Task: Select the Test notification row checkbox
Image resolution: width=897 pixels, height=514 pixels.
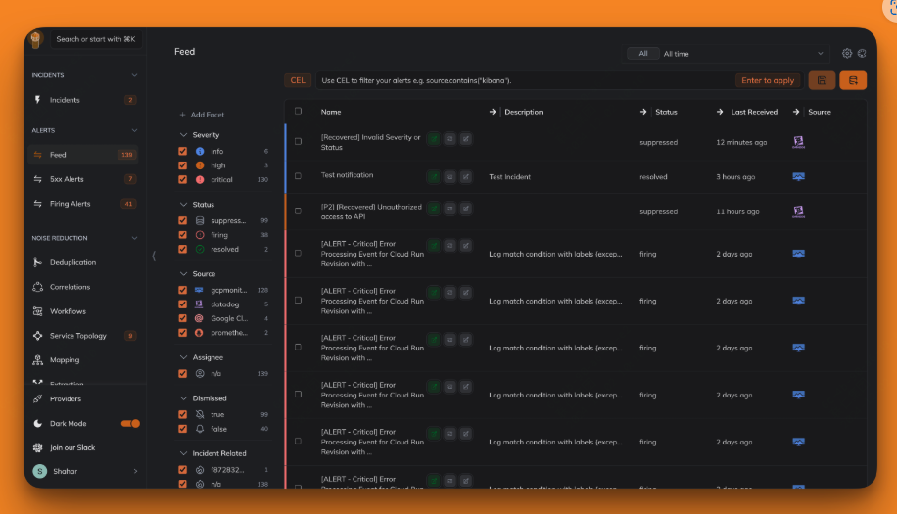Action: coord(298,177)
